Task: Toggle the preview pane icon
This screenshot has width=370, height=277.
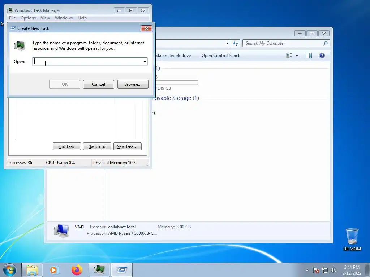Action: pyautogui.click(x=309, y=56)
